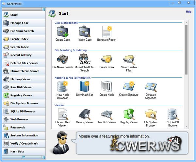
Task: Click the main panel vertical scrollbar
Action: 186,49
